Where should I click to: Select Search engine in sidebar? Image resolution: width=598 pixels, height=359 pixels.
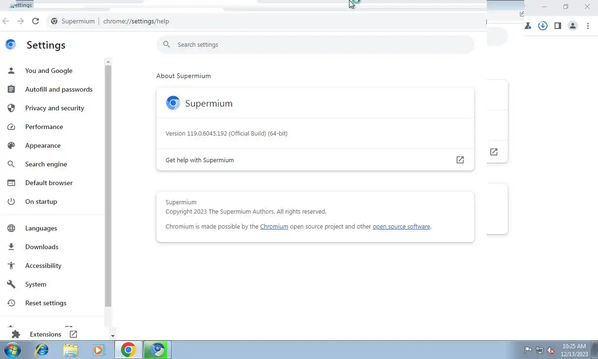tap(46, 164)
